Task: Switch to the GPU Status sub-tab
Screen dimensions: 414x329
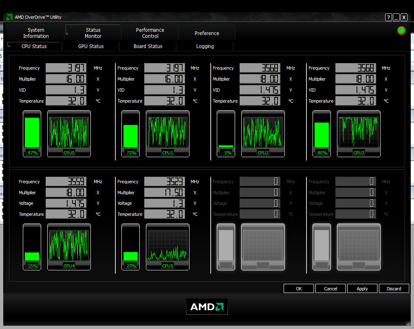Action: pyautogui.click(x=91, y=46)
